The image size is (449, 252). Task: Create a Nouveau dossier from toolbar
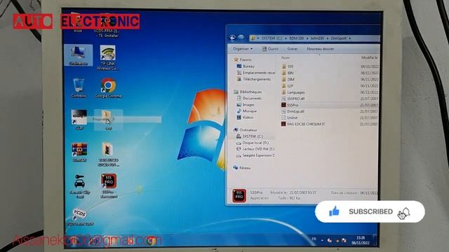pos(320,49)
